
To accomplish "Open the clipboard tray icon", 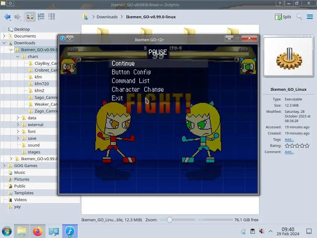I will pos(253,231).
